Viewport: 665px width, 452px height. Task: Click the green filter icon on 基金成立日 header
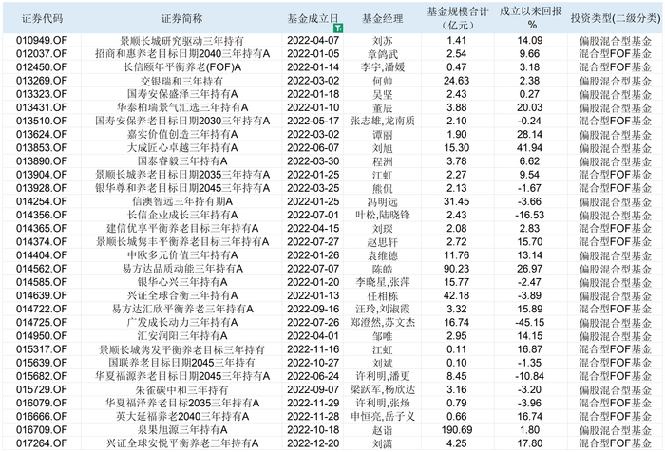(338, 28)
